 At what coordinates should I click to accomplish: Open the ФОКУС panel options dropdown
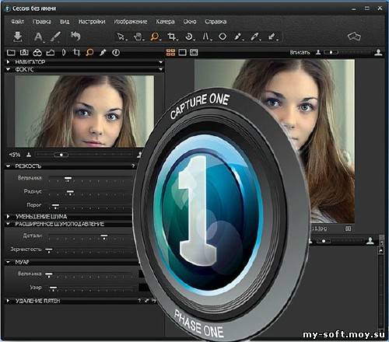[x=160, y=69]
